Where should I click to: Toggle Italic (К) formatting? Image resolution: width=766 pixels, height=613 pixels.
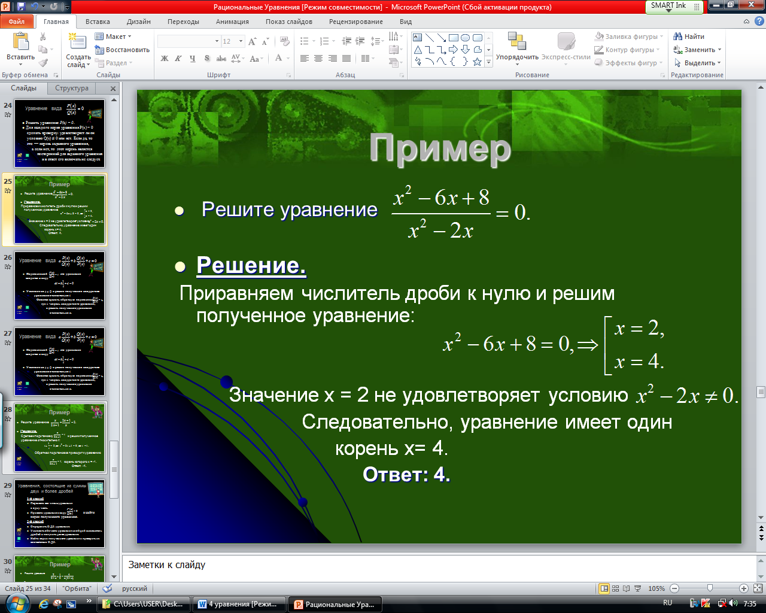178,59
